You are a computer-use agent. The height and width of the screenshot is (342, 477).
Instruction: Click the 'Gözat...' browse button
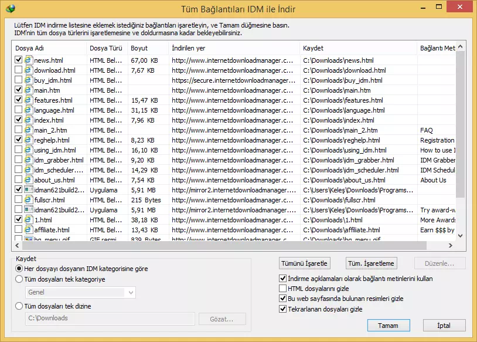click(x=222, y=319)
